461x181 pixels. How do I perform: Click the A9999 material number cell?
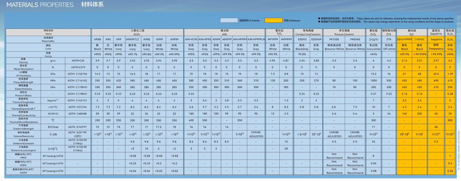(174, 39)
